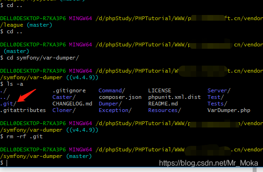Image resolution: width=263 pixels, height=172 pixels.
Task: Click the .gitignore file name
Action: pos(69,91)
